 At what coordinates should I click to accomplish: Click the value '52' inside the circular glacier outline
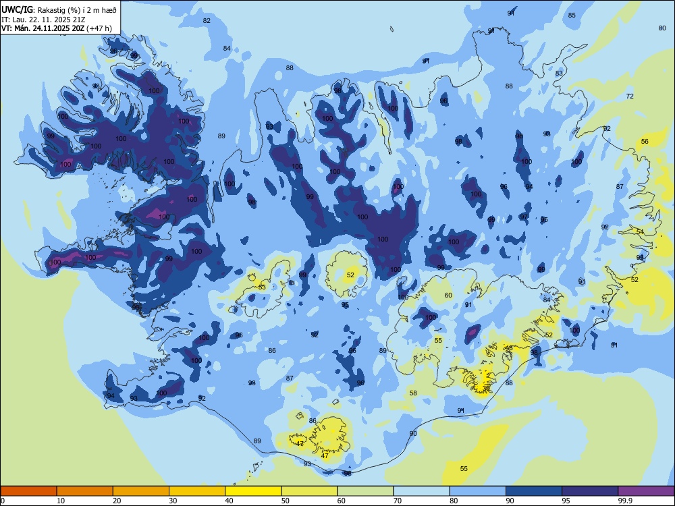click(x=350, y=275)
